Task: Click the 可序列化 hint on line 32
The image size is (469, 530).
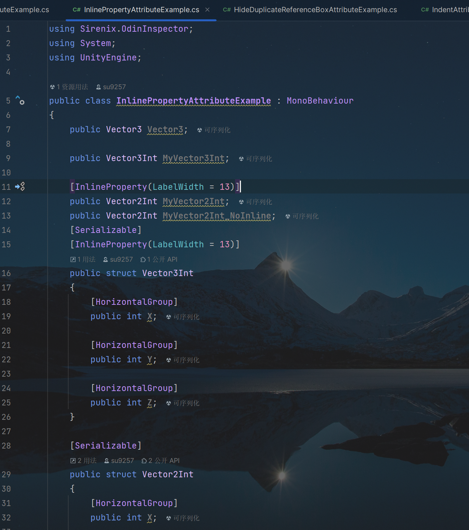Action: tap(183, 518)
